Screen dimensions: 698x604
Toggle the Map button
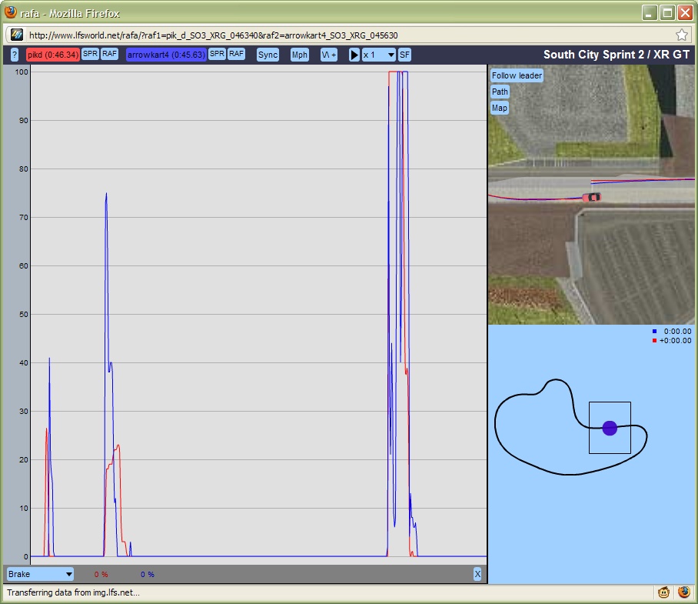coord(500,108)
